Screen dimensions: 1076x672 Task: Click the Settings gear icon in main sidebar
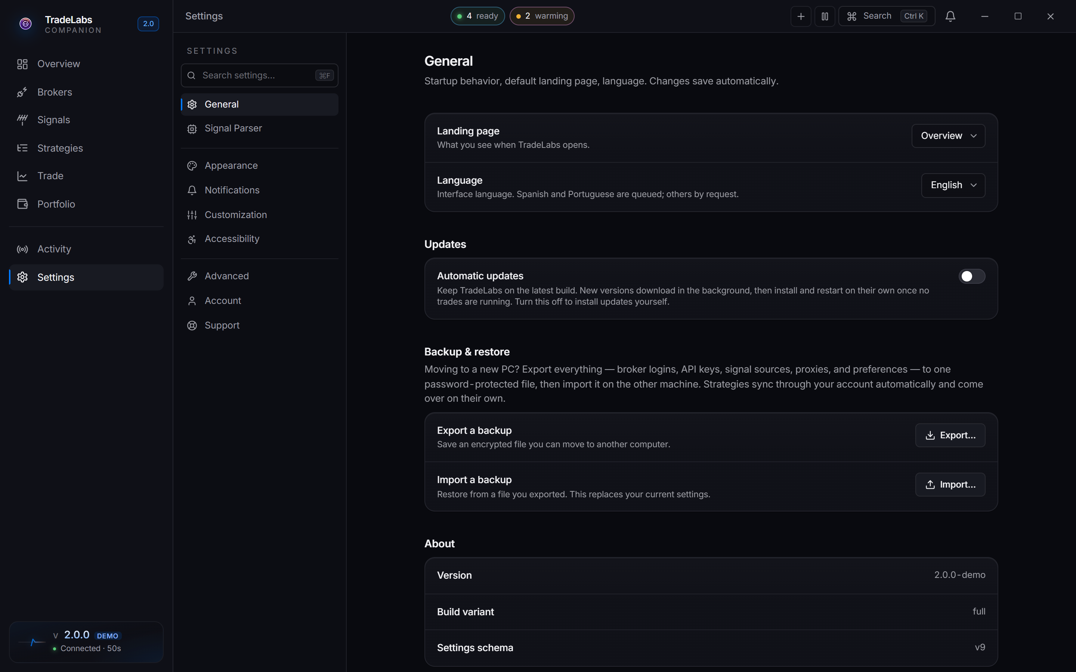[x=22, y=277]
